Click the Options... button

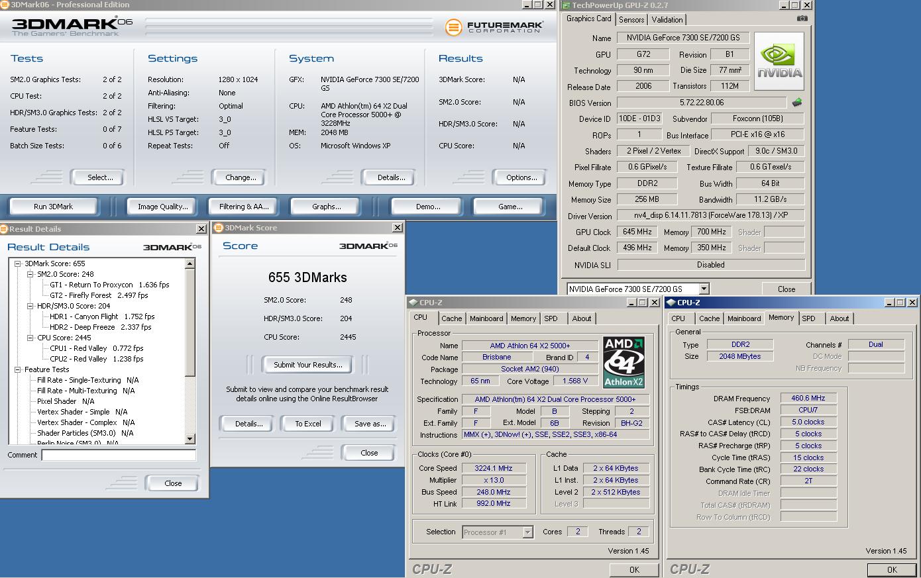pos(521,177)
